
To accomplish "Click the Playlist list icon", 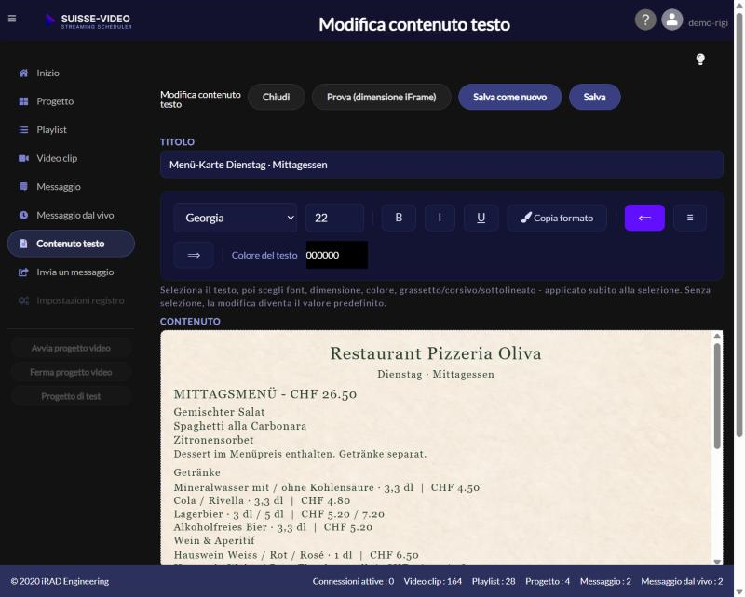I will click(x=23, y=130).
